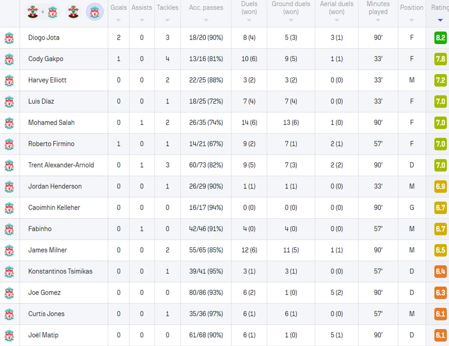449x346 pixels.
Task: Click the Liverpool crest beside Joe Gomez
Action: tap(9, 293)
